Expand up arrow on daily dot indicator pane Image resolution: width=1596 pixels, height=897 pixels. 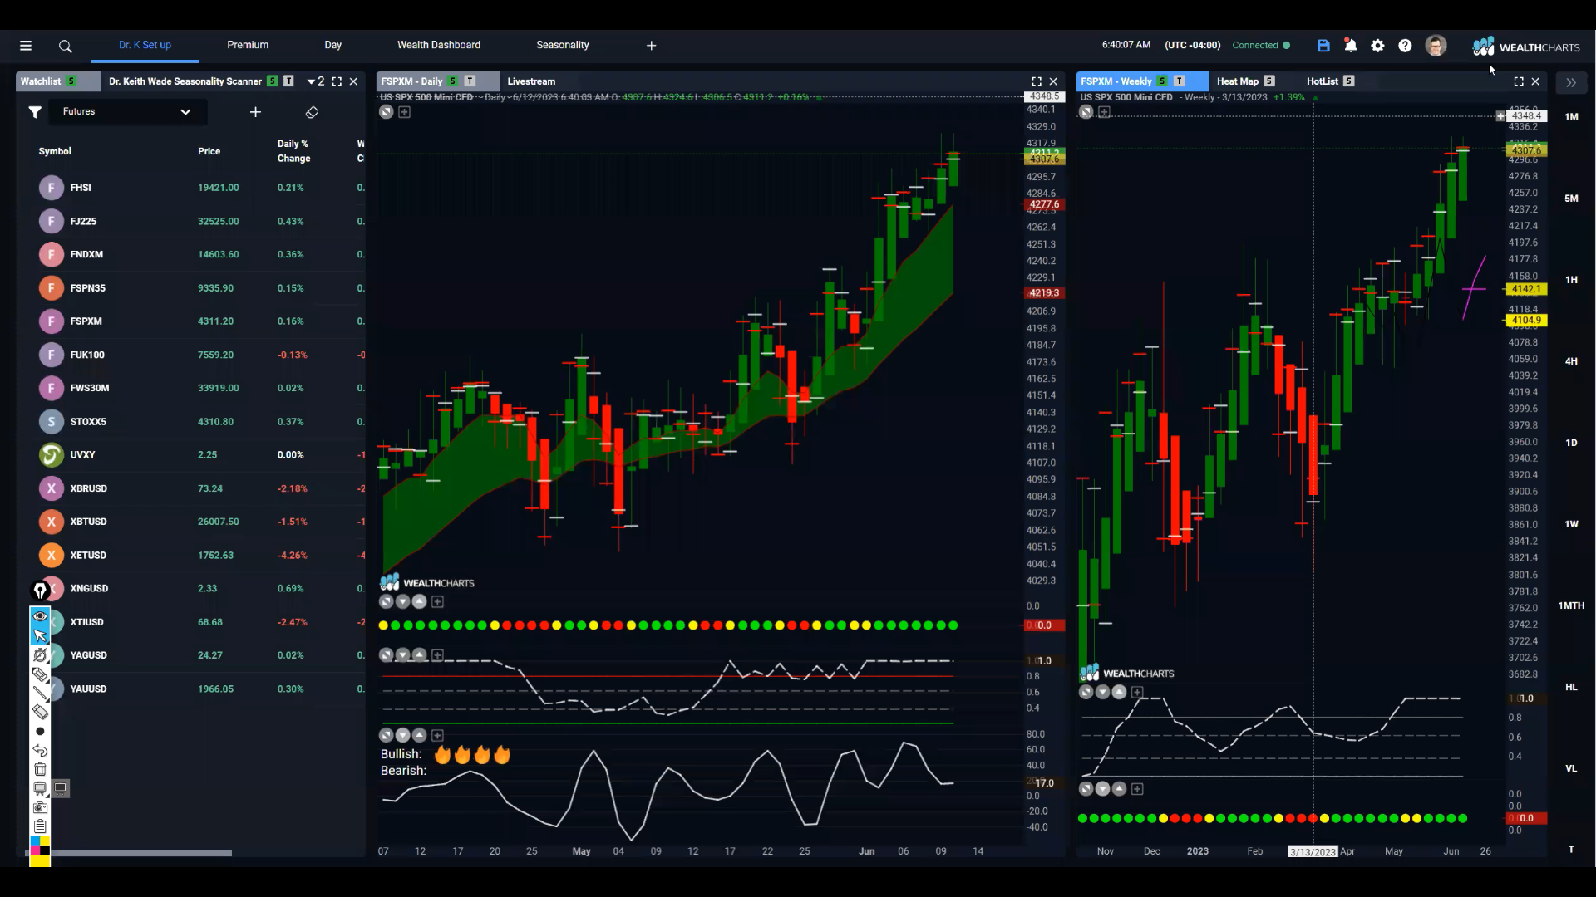tap(420, 602)
